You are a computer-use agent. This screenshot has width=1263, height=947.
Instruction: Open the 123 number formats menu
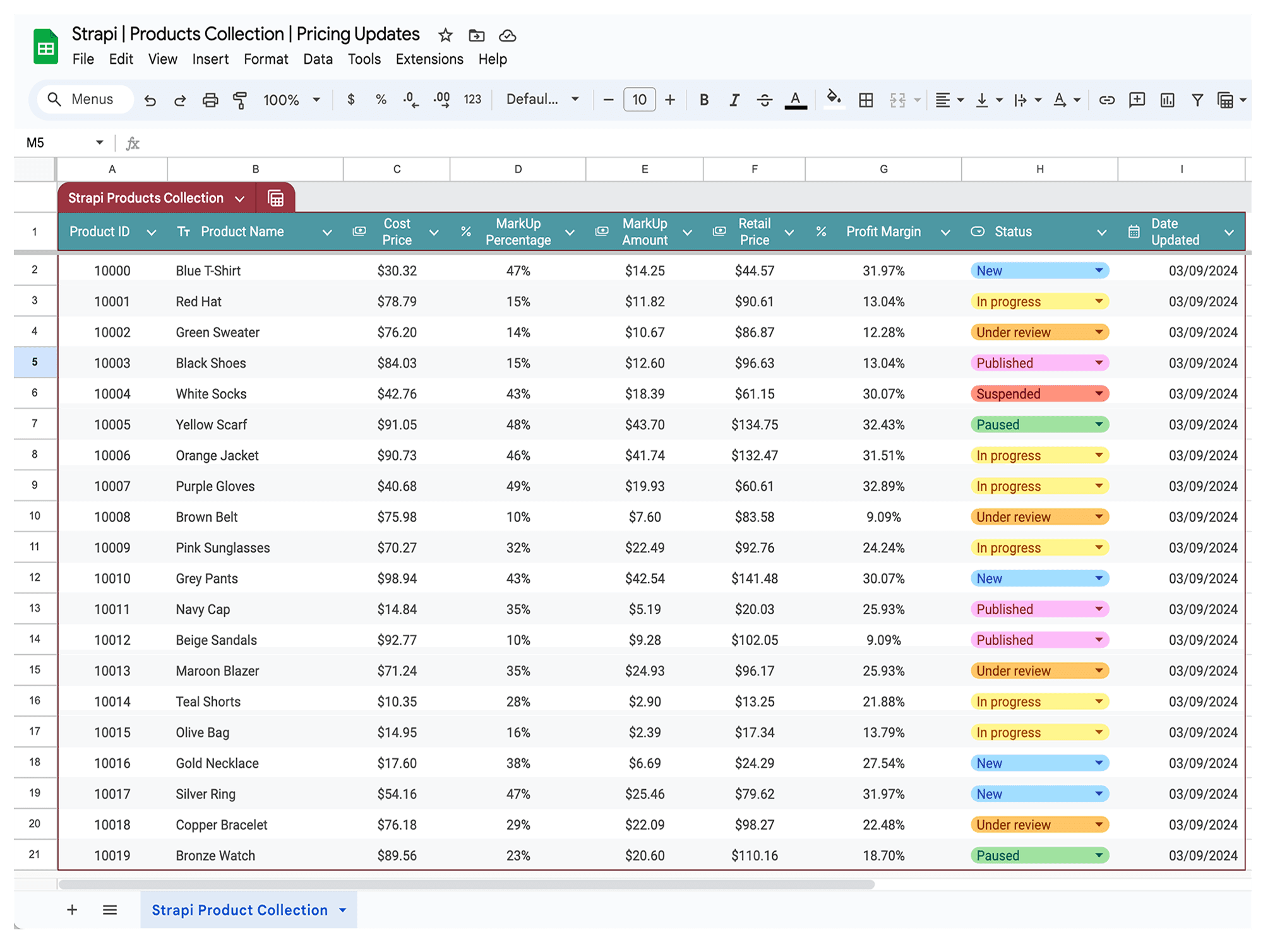coord(472,99)
